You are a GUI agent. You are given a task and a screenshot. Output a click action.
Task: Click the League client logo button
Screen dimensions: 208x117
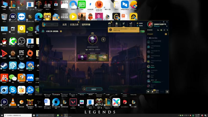click(44, 24)
